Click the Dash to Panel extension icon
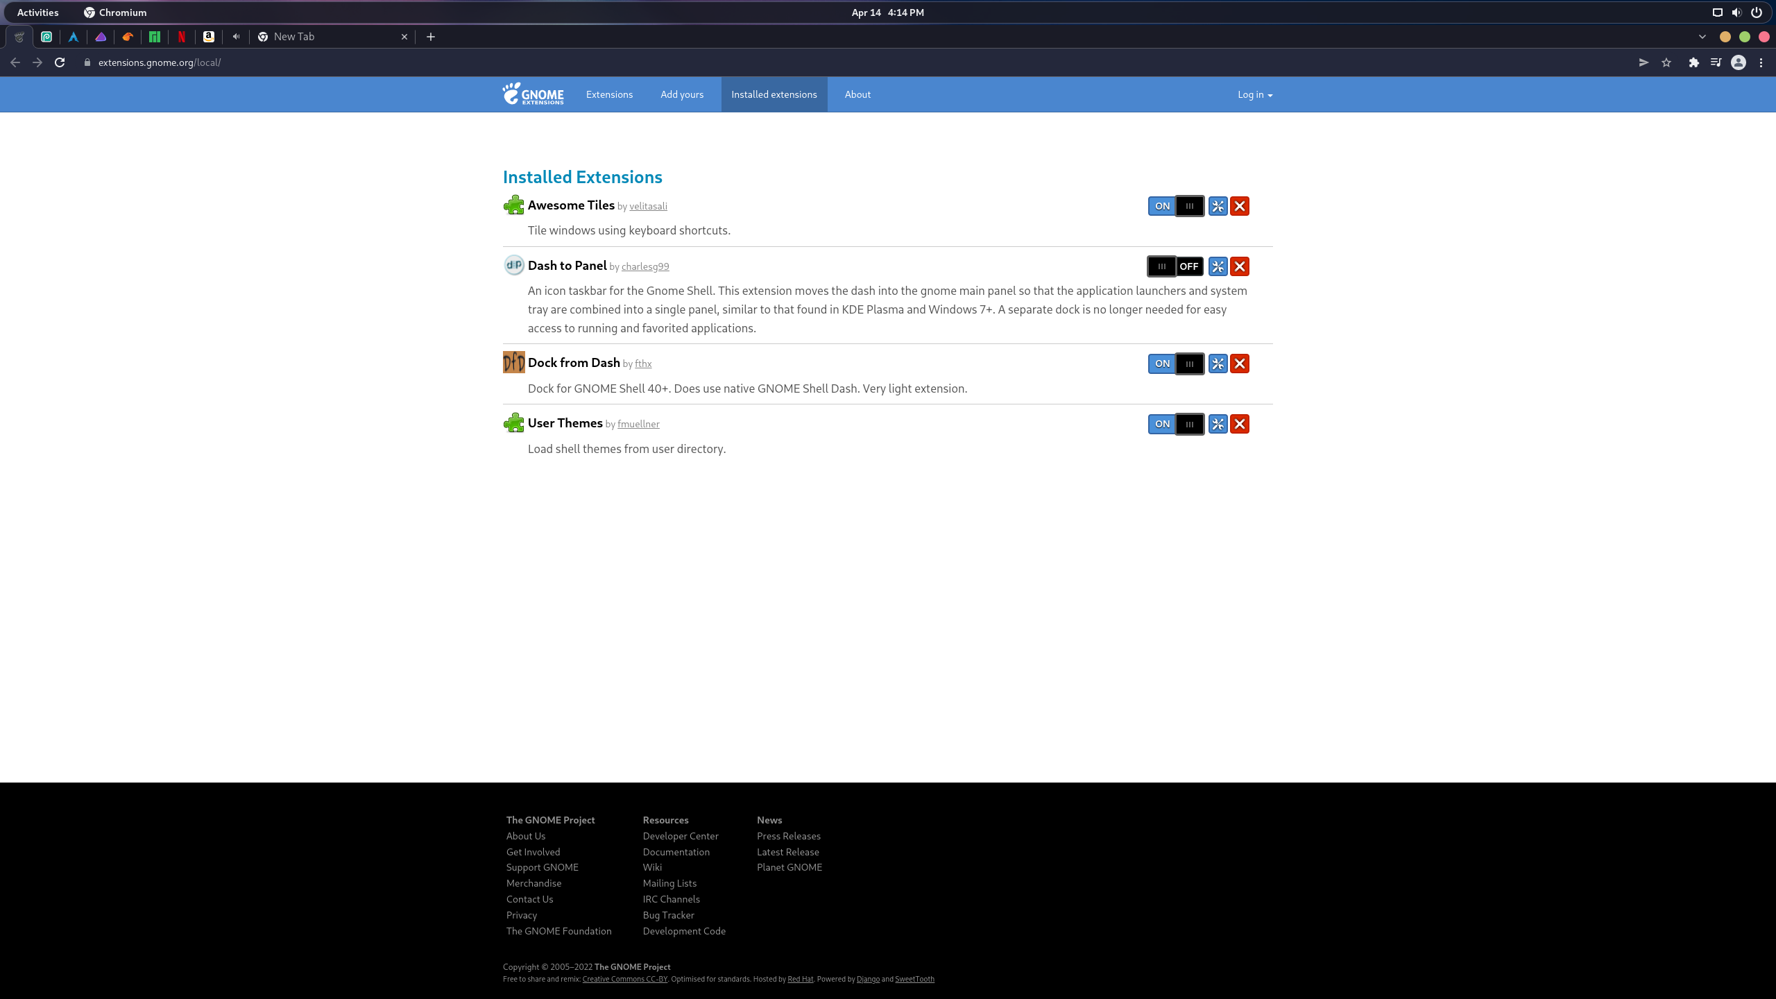The height and width of the screenshot is (999, 1776). pyautogui.click(x=514, y=265)
